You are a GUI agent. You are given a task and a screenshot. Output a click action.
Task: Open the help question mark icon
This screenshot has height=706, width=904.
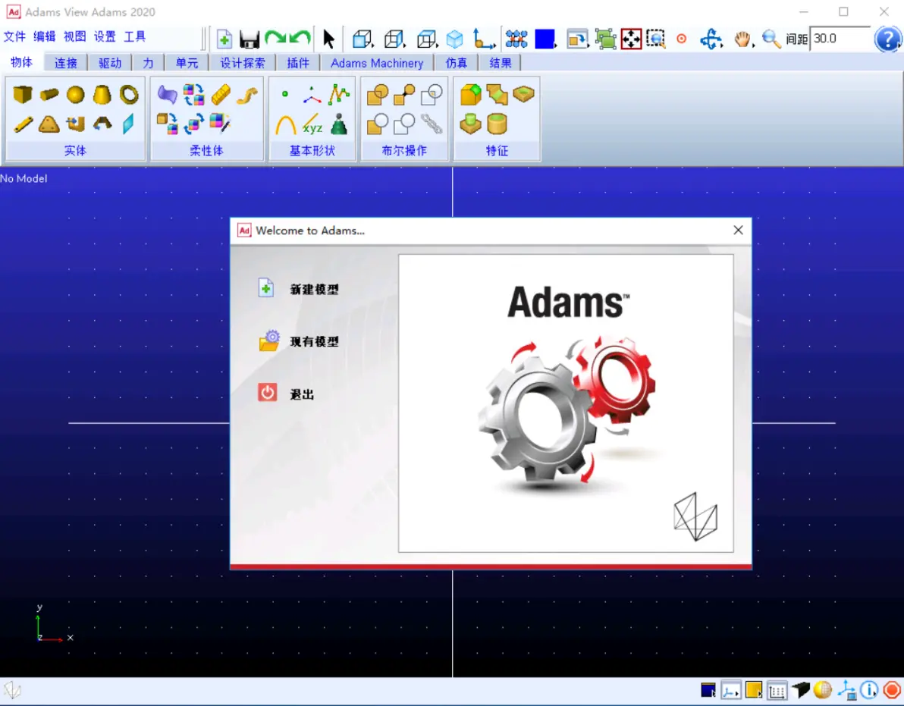[887, 39]
